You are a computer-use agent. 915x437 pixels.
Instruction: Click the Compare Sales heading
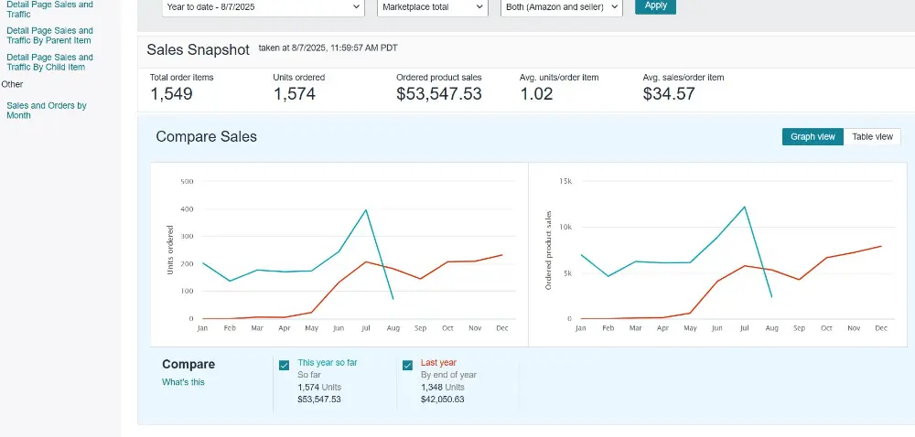[207, 137]
